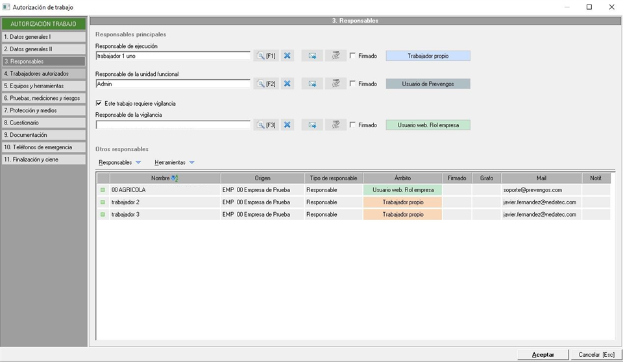623x362 pixels.
Task: Switch to '7. Protección y medios' section
Action: [43, 110]
